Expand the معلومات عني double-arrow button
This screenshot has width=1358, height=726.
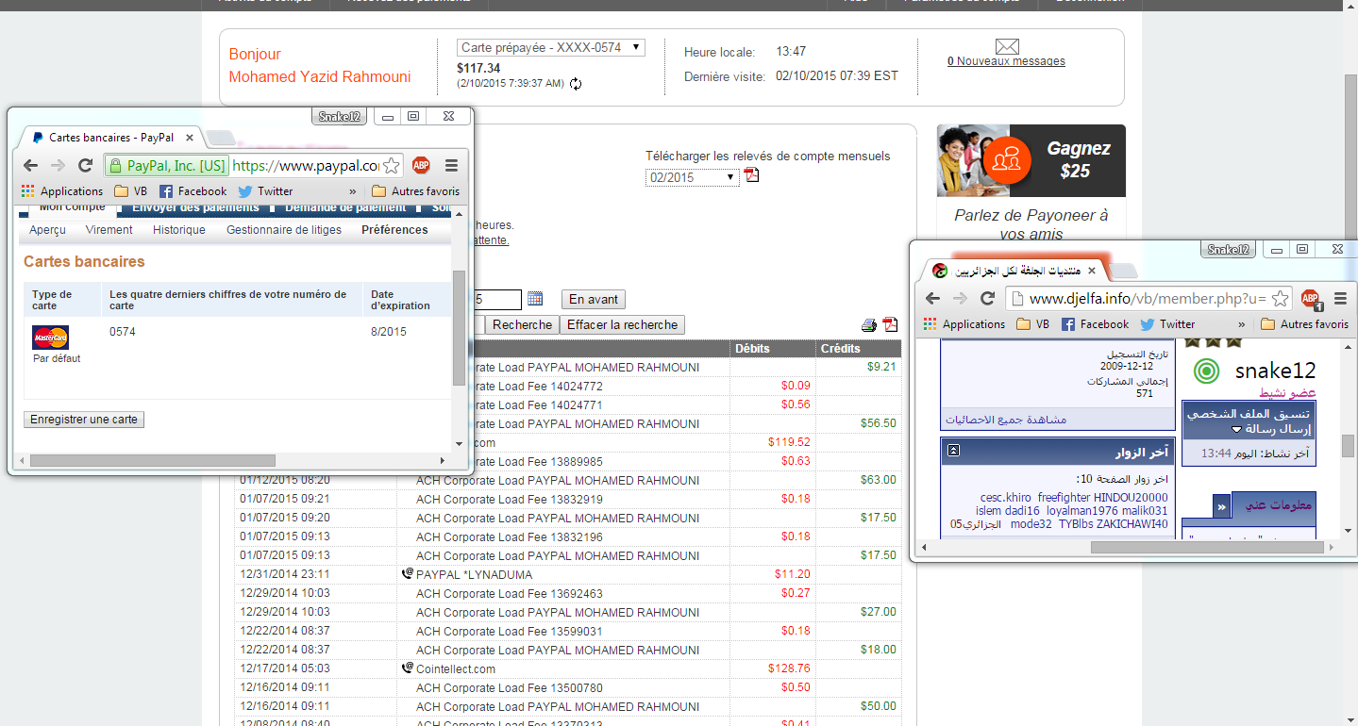click(1221, 507)
